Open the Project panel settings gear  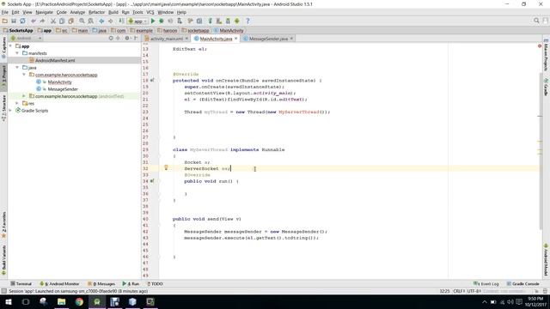coord(127,38)
